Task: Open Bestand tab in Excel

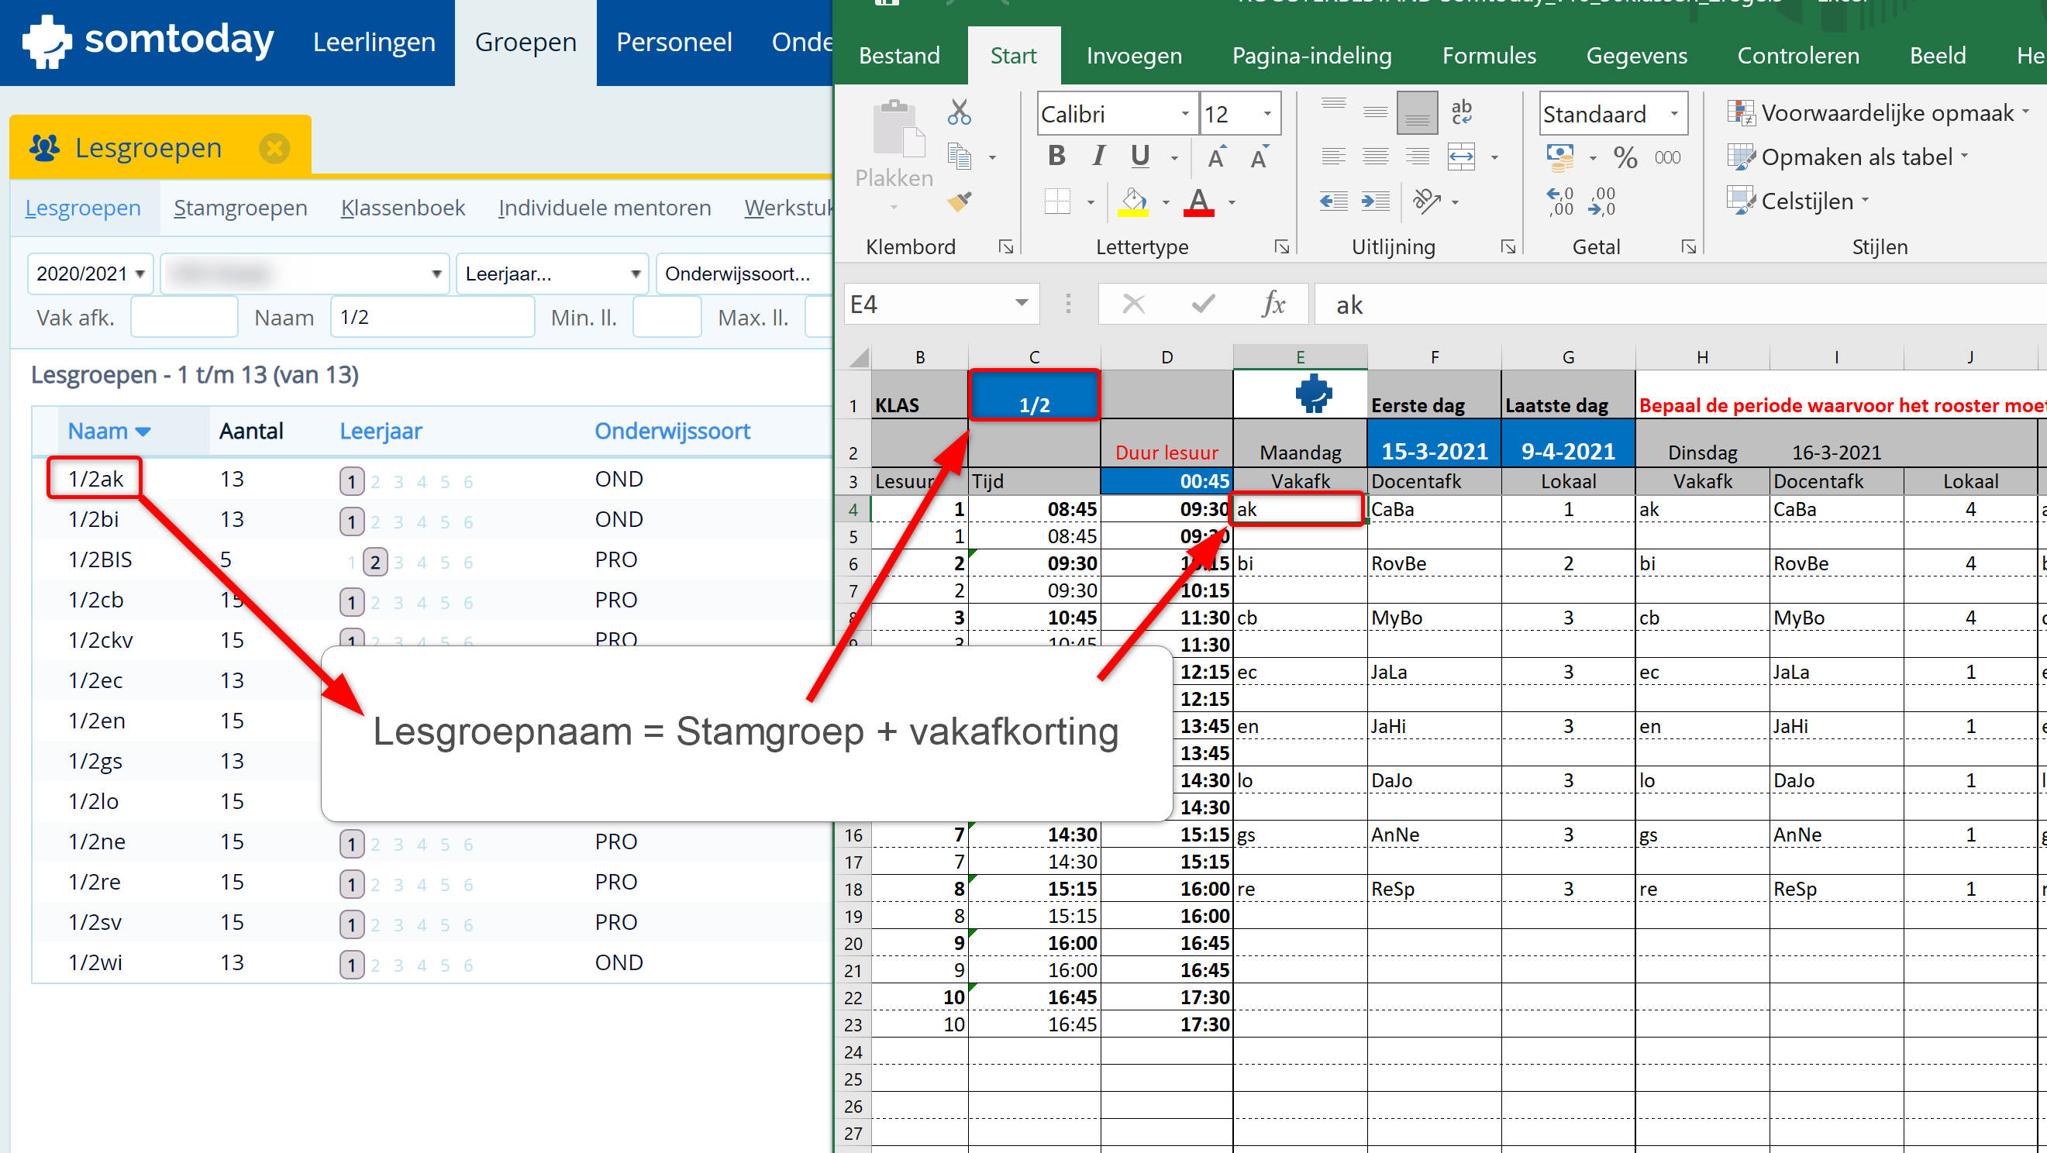Action: [900, 55]
